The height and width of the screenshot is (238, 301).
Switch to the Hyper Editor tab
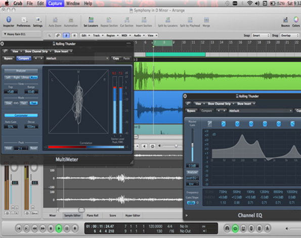(x=133, y=215)
